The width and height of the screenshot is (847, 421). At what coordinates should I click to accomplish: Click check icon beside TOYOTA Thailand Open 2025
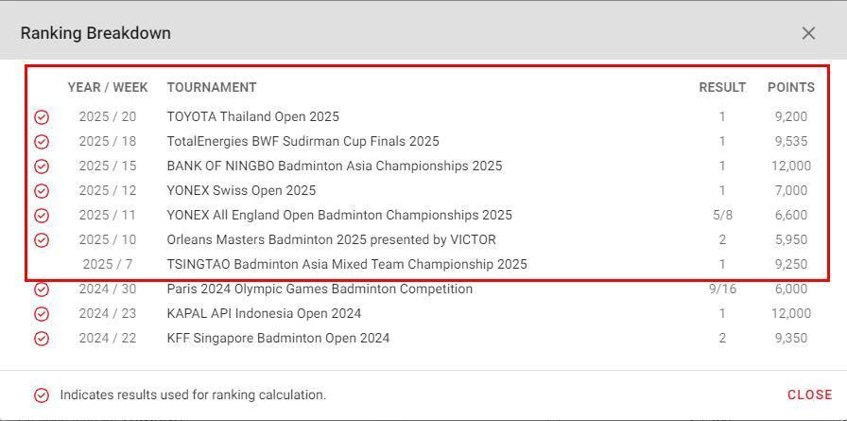[x=42, y=117]
